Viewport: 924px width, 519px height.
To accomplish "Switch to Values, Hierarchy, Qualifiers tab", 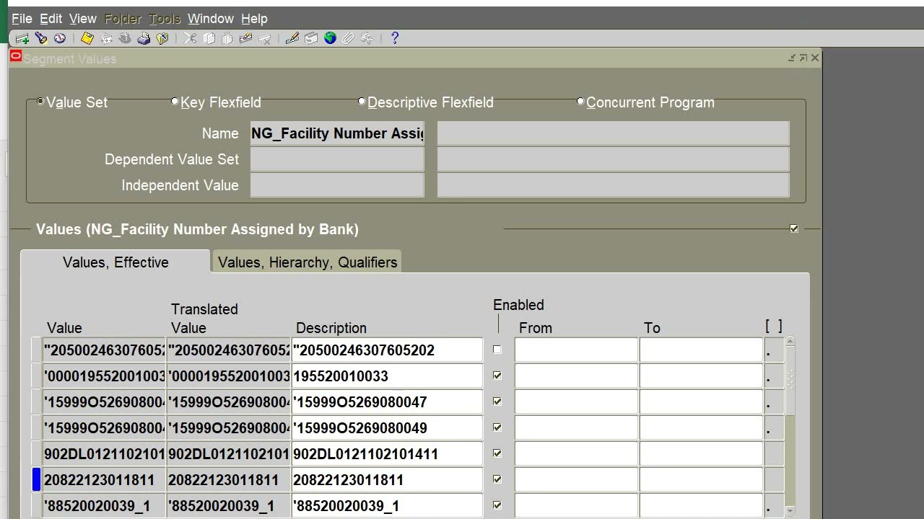I will [x=308, y=262].
